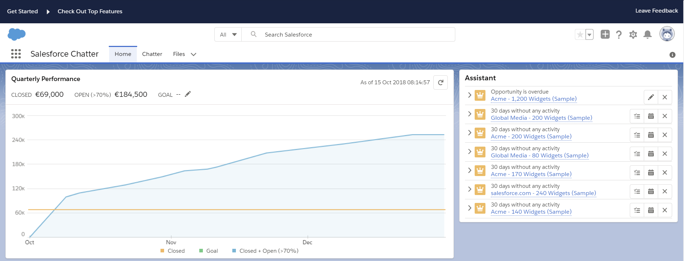The height and width of the screenshot is (261, 684).
Task: Click the Closed legend color swatch
Action: click(x=162, y=251)
